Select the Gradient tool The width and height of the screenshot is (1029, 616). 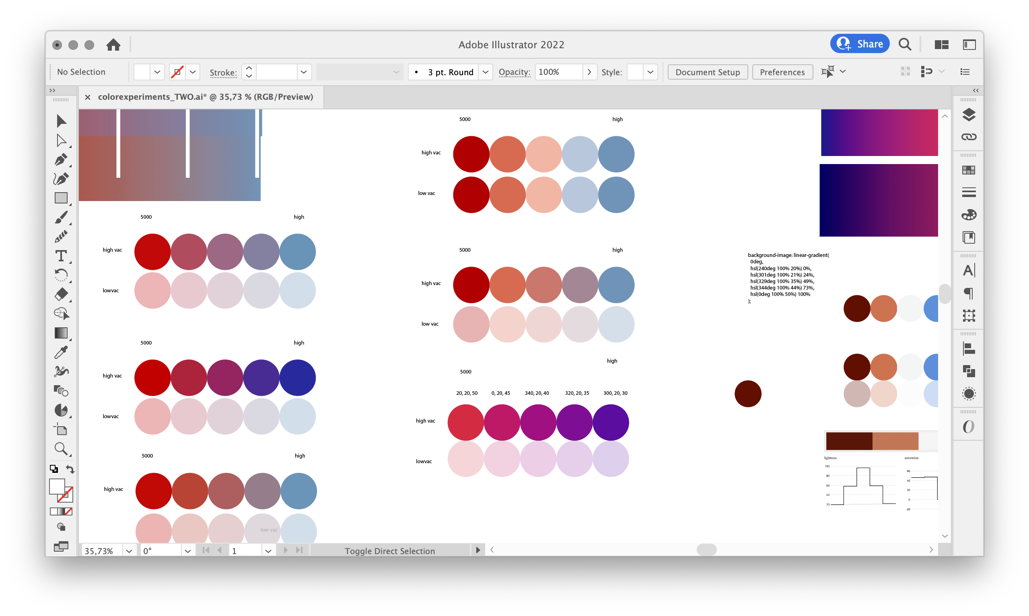coord(61,333)
